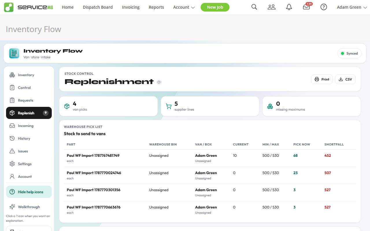Click pick now value 68
The image size is (370, 231).
pyautogui.click(x=295, y=156)
